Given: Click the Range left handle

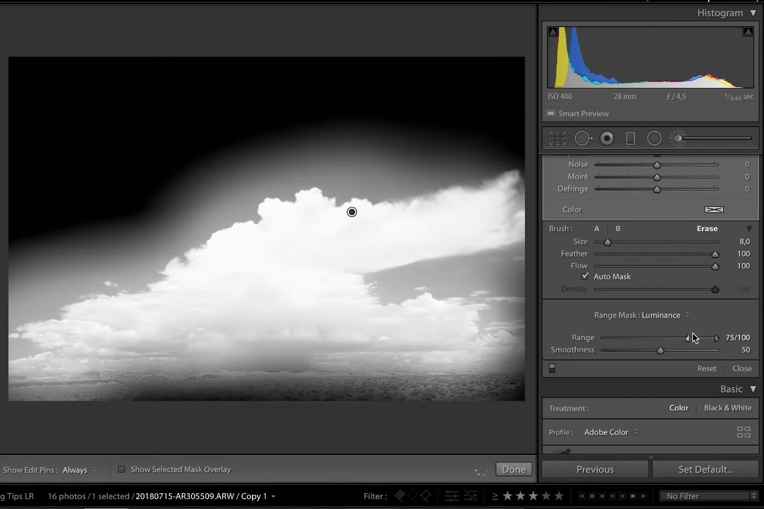Looking at the screenshot, I should click(x=688, y=338).
